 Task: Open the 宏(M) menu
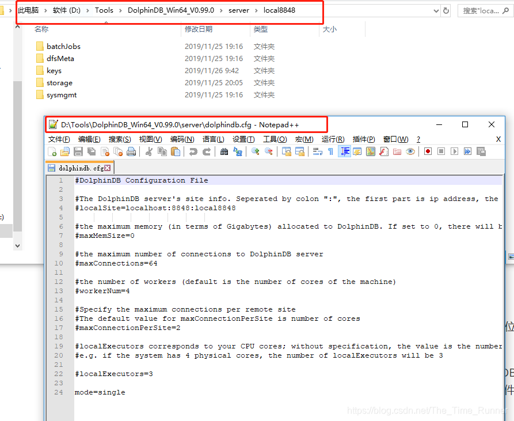click(304, 139)
